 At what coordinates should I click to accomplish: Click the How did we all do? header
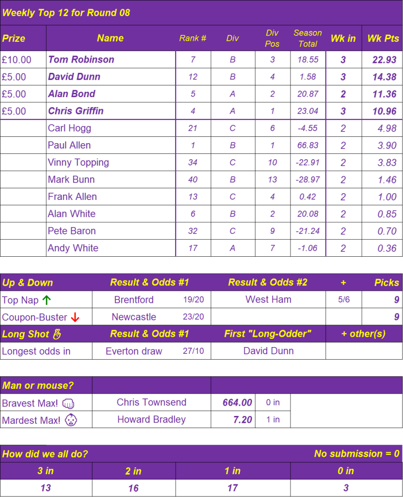coord(45,454)
